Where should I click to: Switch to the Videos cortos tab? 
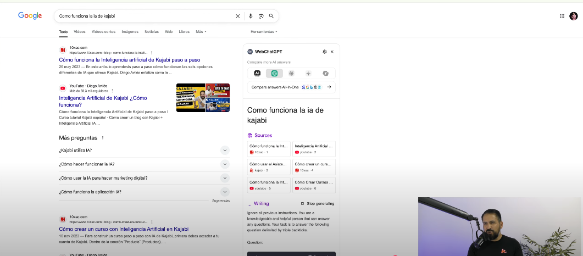[x=103, y=32]
